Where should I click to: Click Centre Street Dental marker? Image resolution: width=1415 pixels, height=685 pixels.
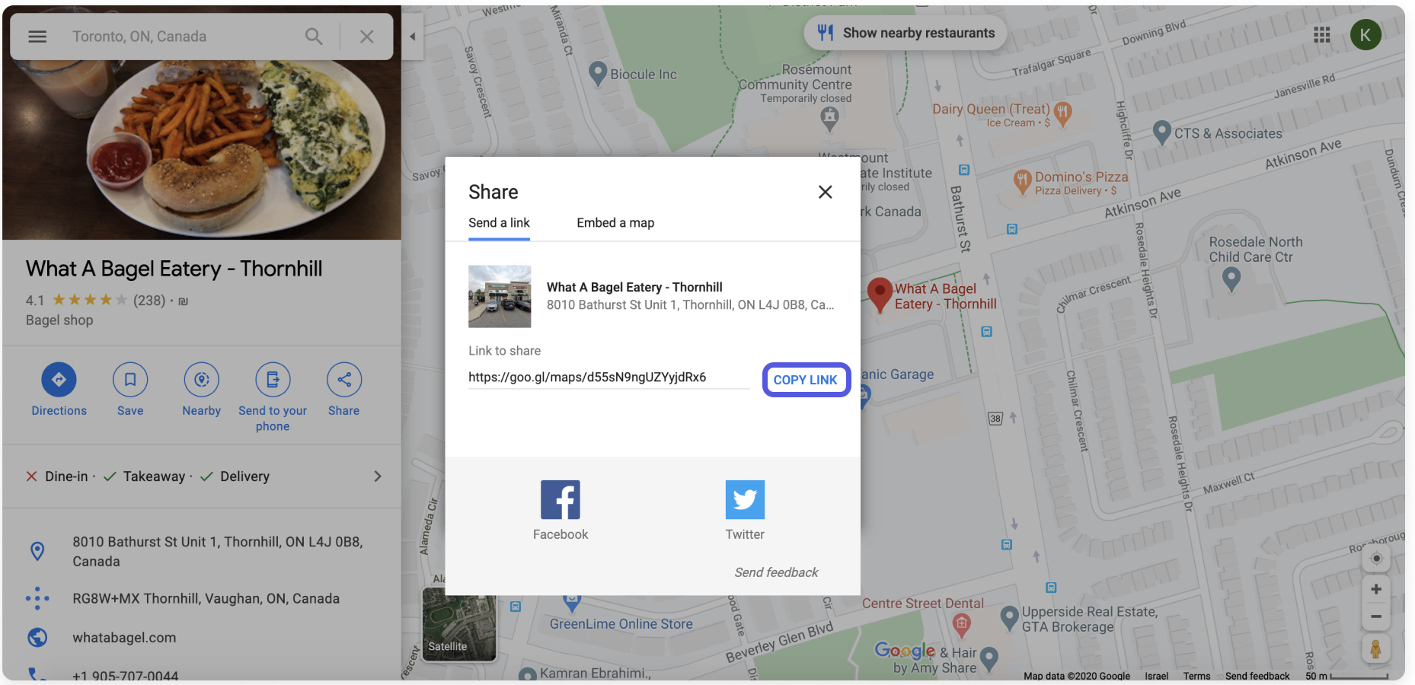[961, 624]
